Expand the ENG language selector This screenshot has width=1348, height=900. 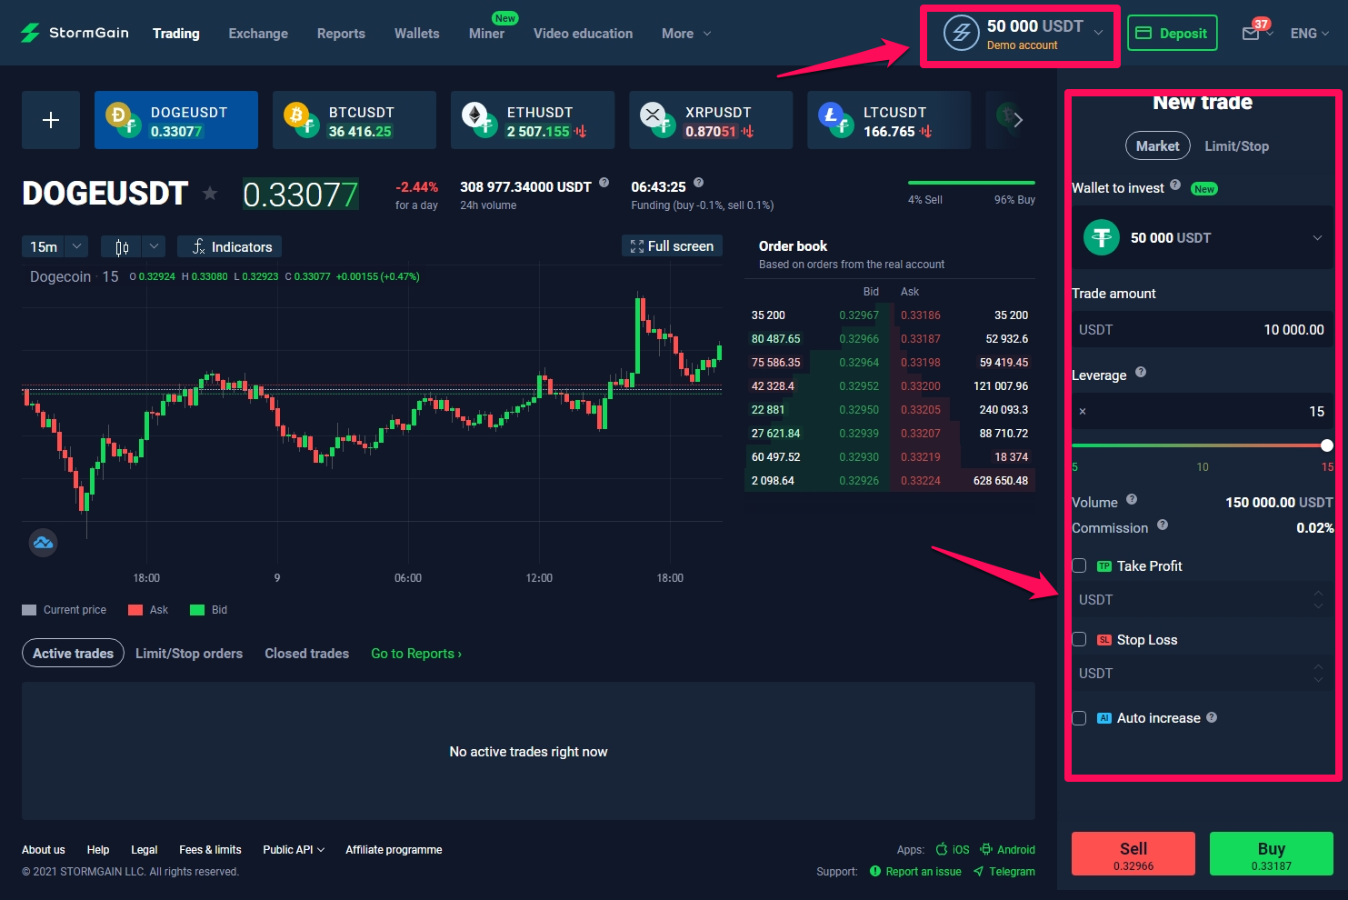point(1310,34)
